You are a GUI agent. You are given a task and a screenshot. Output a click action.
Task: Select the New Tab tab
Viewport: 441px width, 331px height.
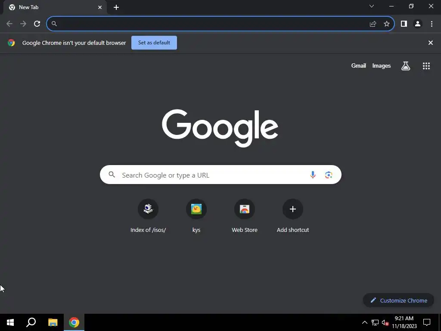pyautogui.click(x=55, y=7)
